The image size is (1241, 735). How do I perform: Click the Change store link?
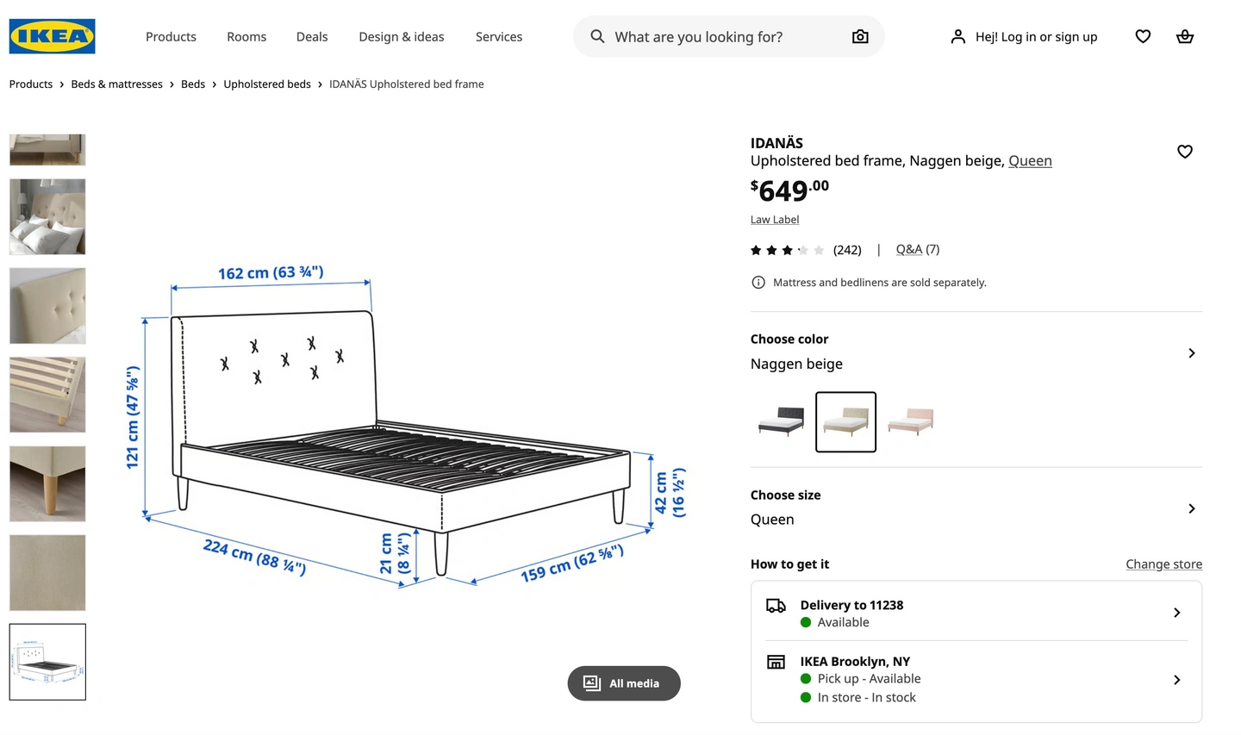tap(1163, 564)
